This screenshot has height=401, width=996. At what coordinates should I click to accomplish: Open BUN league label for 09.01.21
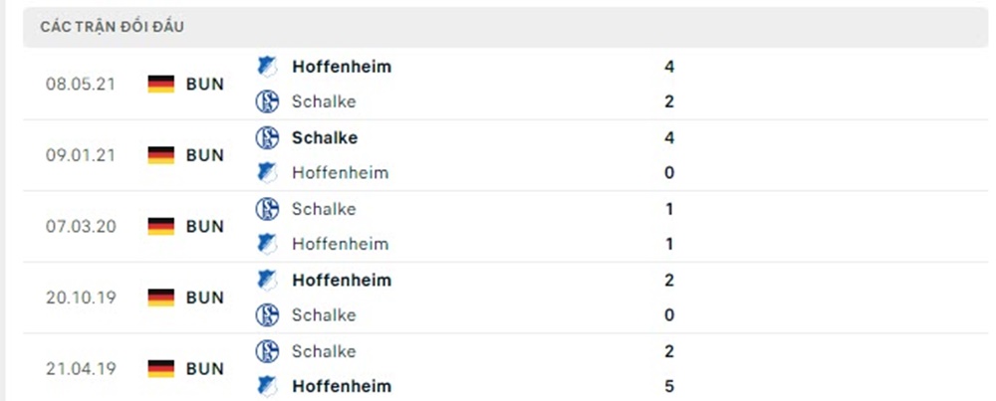click(x=205, y=155)
